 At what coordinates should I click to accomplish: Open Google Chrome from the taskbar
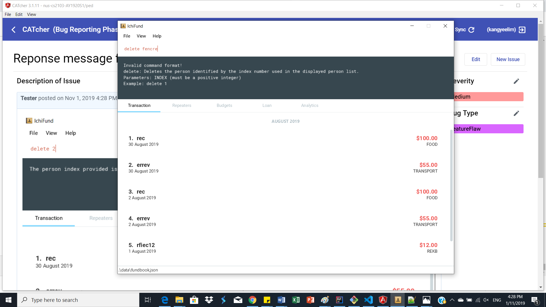[x=252, y=300]
